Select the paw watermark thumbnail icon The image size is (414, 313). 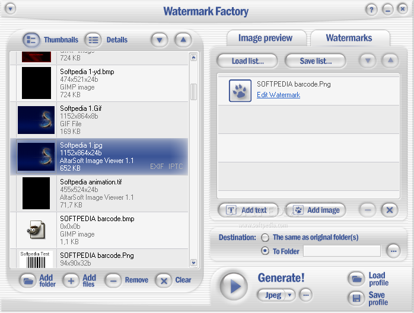(x=240, y=91)
